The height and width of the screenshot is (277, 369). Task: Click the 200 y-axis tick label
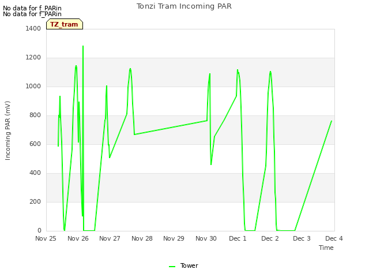(x=35, y=201)
